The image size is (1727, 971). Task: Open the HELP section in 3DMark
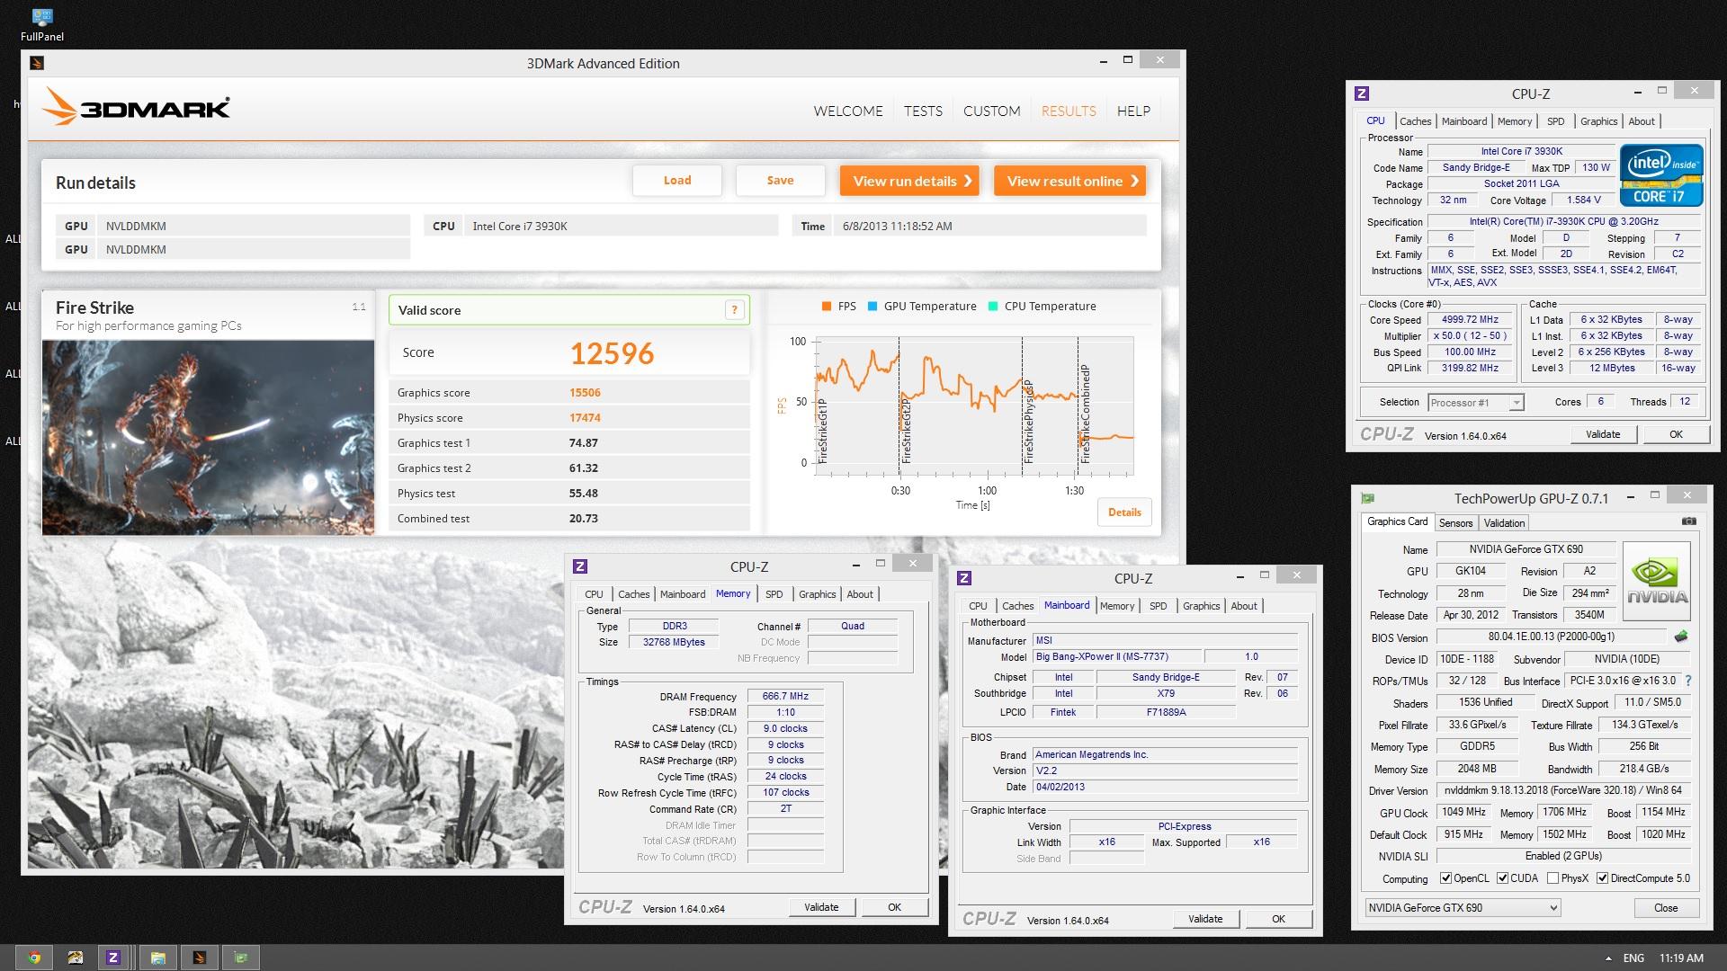(1133, 111)
